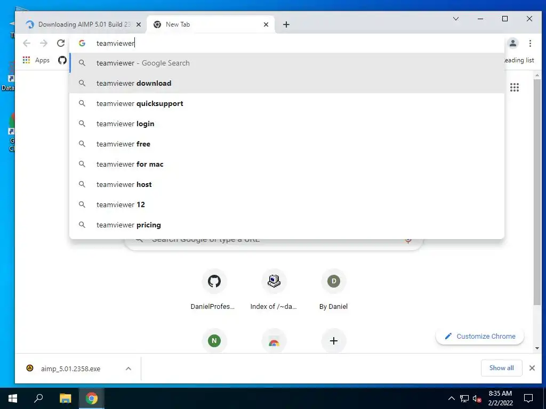The width and height of the screenshot is (546, 409).
Task: Click Customize Chrome
Action: [480, 337]
